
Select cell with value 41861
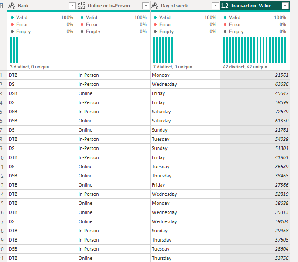pos(255,157)
